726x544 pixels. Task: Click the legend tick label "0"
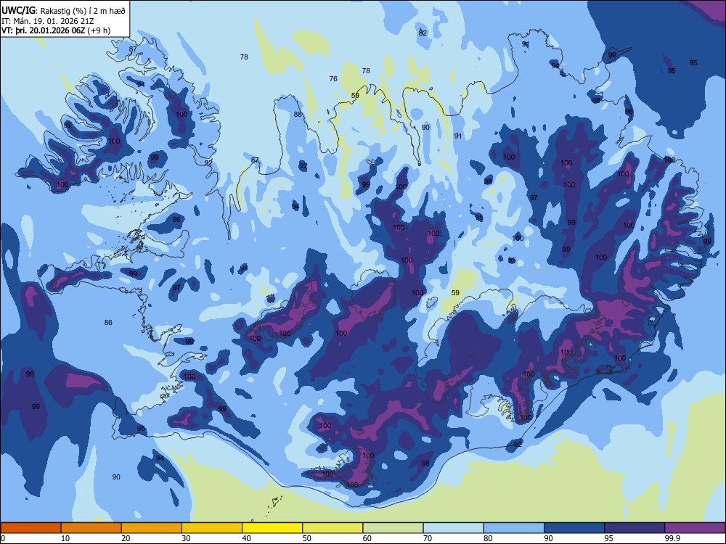3,538
